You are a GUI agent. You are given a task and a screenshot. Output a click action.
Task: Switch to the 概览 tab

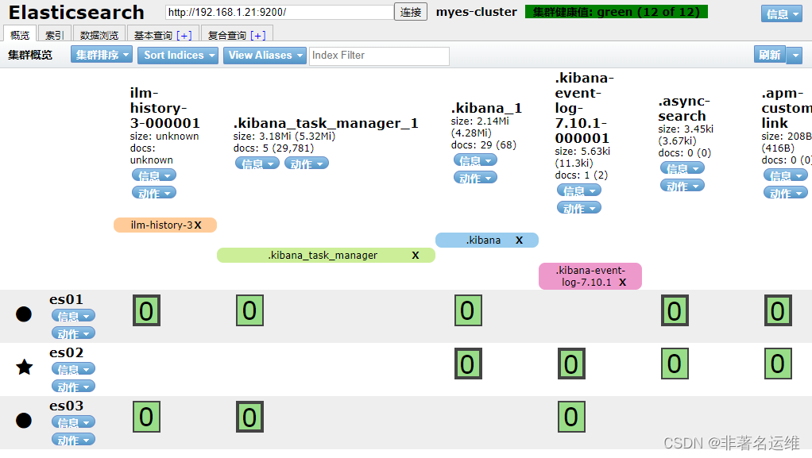click(20, 35)
